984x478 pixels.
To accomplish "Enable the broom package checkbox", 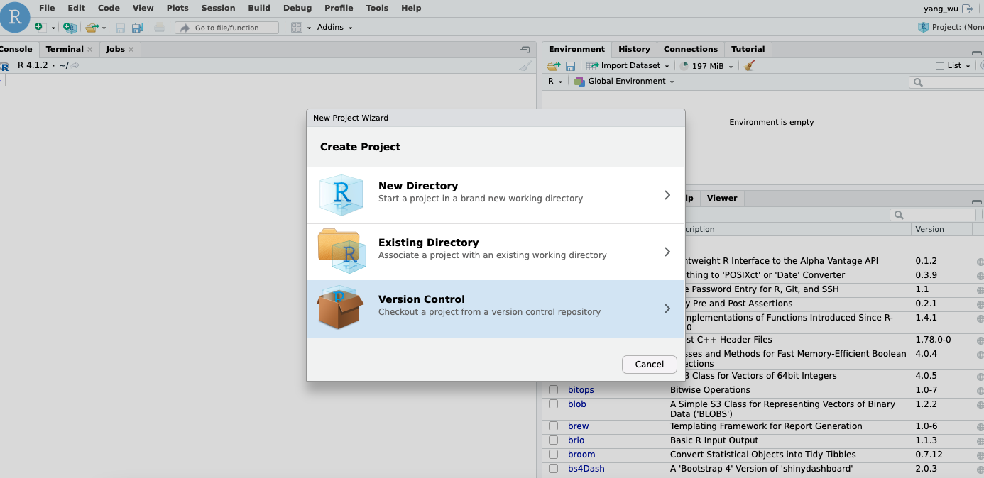I will (x=553, y=455).
